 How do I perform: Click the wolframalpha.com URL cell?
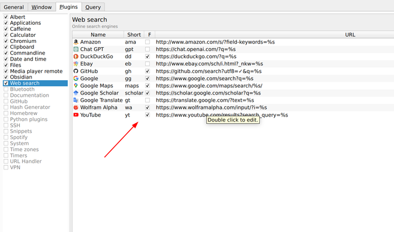point(274,108)
